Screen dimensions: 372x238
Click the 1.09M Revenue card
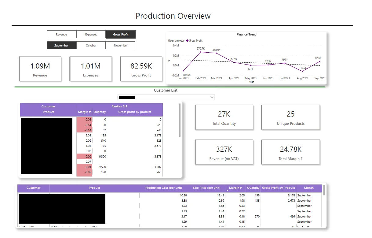point(40,69)
